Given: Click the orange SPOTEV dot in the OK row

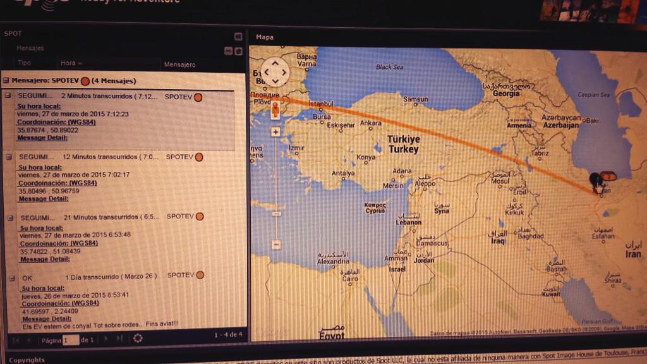Looking at the screenshot, I should tap(200, 275).
